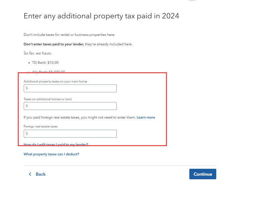Click the 'So far, we have:' text

(x=37, y=53)
